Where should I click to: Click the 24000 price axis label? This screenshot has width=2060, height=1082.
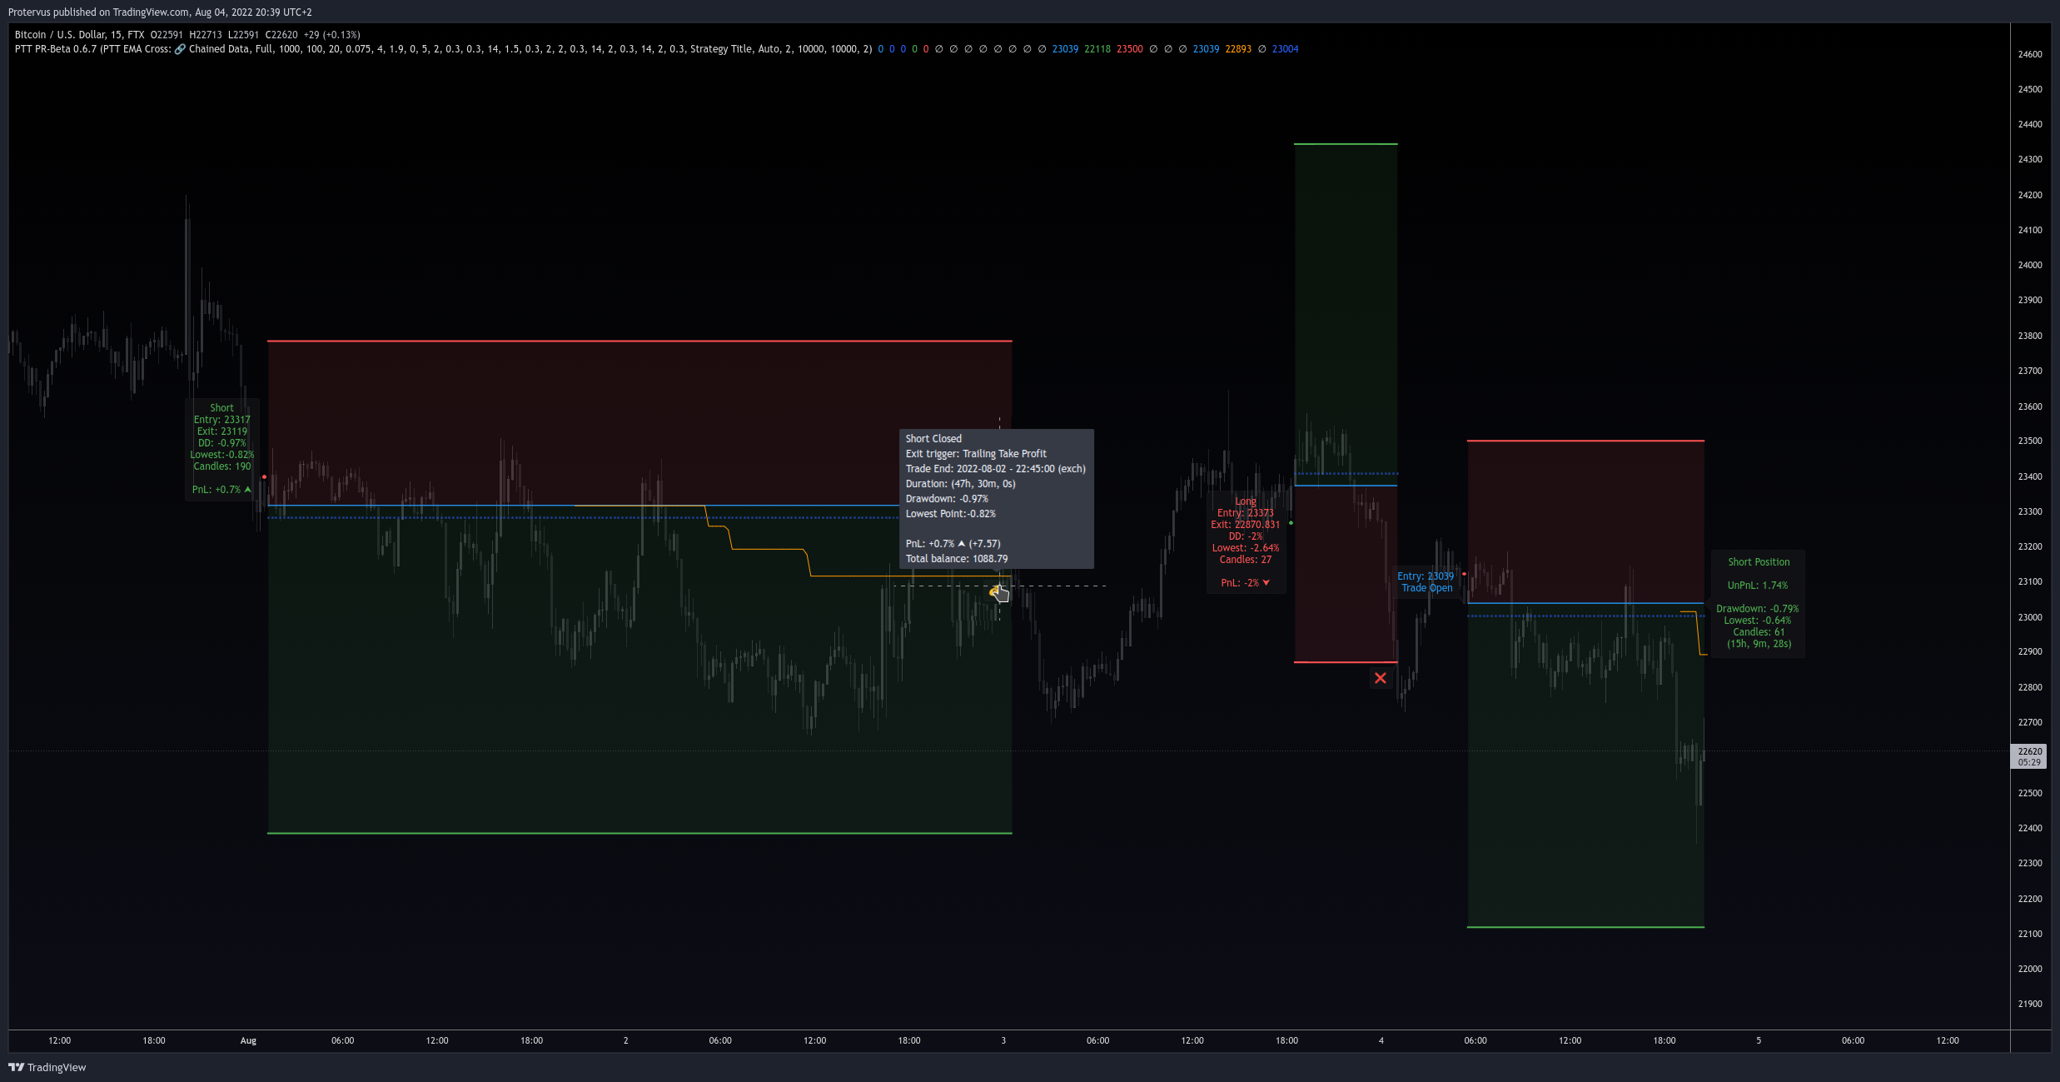[x=2029, y=265]
